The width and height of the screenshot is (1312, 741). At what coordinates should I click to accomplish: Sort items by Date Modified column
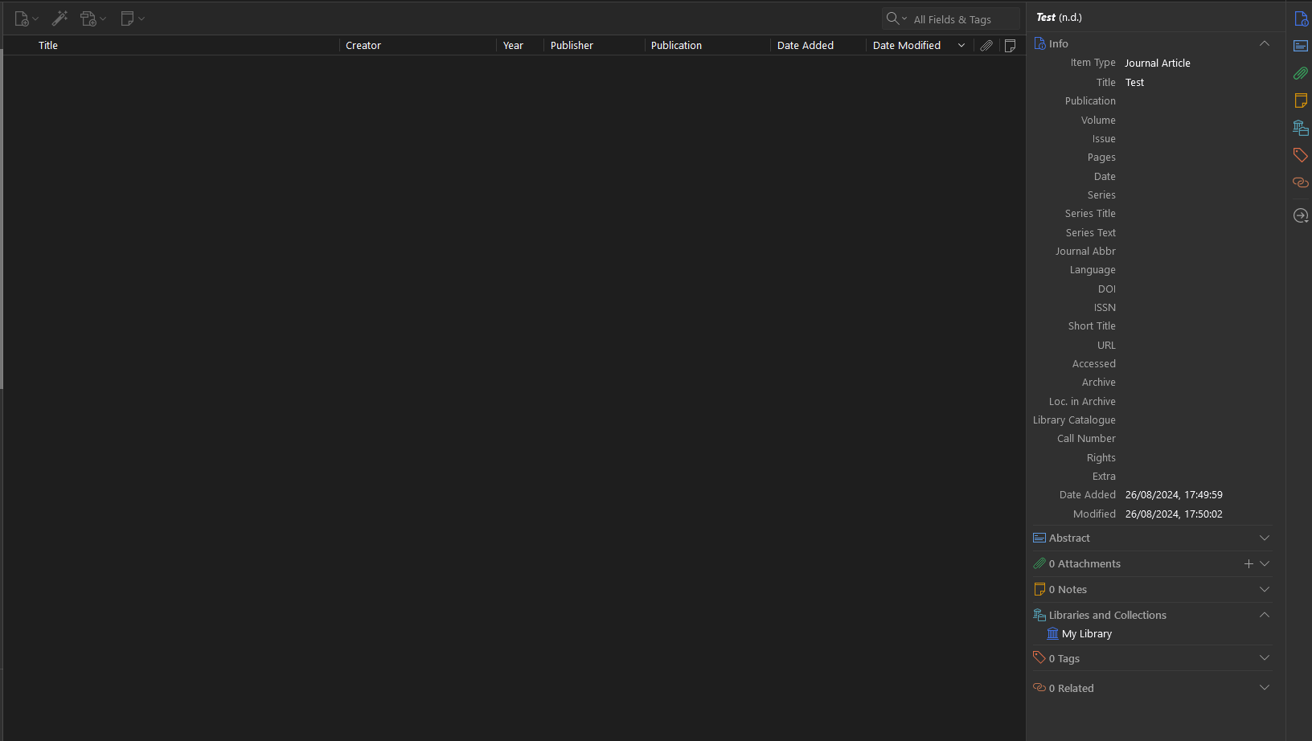[907, 46]
